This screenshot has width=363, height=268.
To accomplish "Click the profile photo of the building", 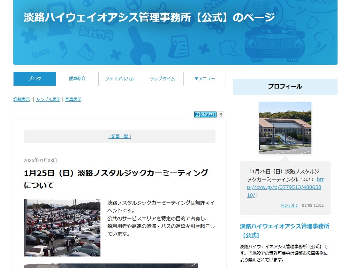I will [x=285, y=128].
